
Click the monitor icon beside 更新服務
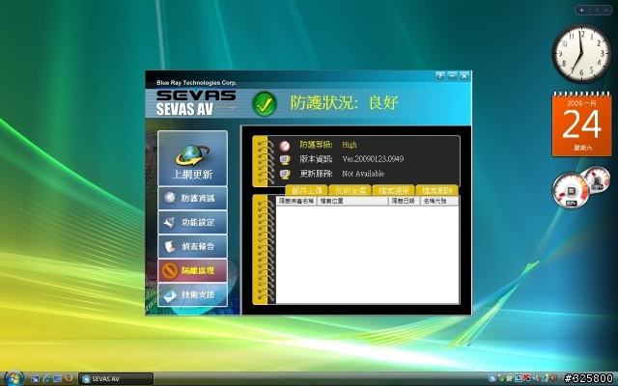point(285,174)
